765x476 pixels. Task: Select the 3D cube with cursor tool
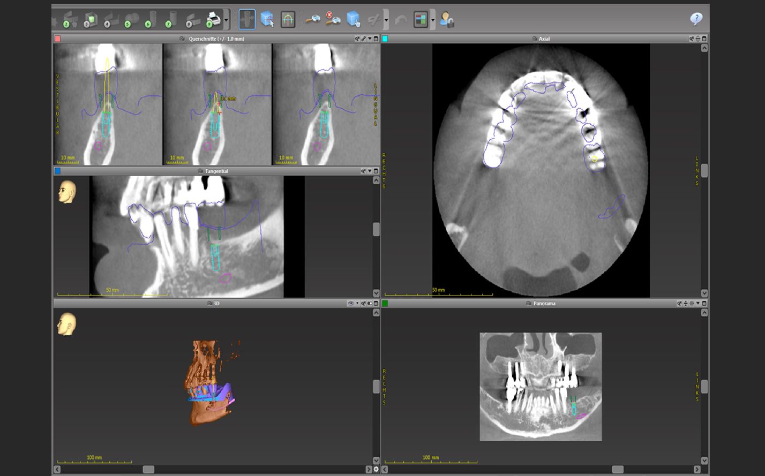267,19
